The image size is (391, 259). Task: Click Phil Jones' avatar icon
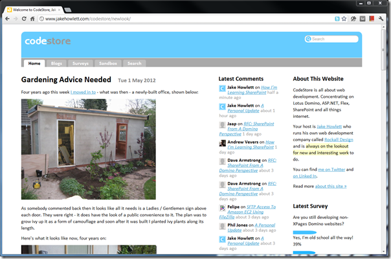pos(222,226)
